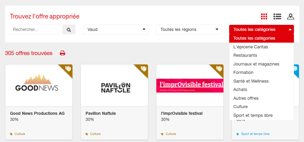
Task: Print the list of found offers
Action: (x=62, y=53)
